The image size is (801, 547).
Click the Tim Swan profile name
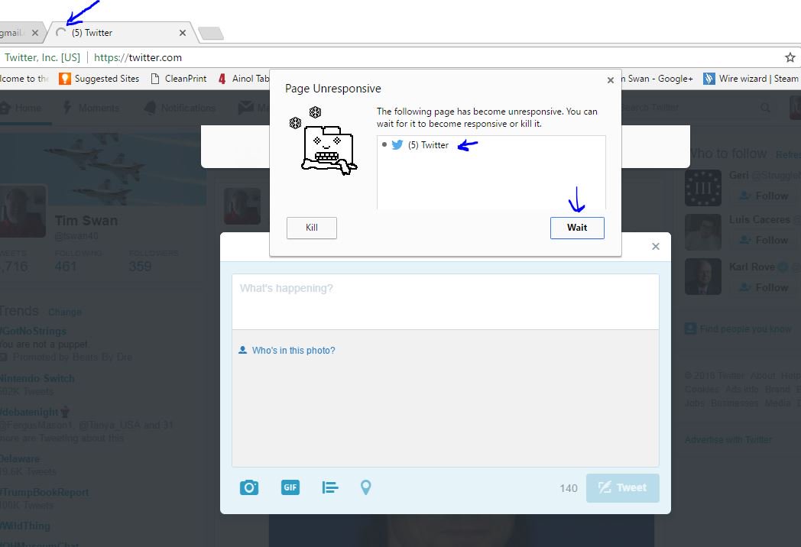click(x=86, y=221)
